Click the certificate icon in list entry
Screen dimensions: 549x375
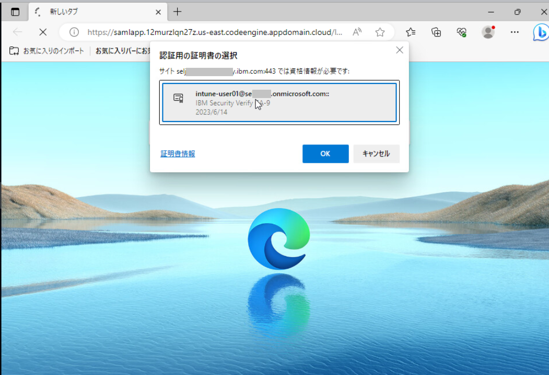[179, 98]
